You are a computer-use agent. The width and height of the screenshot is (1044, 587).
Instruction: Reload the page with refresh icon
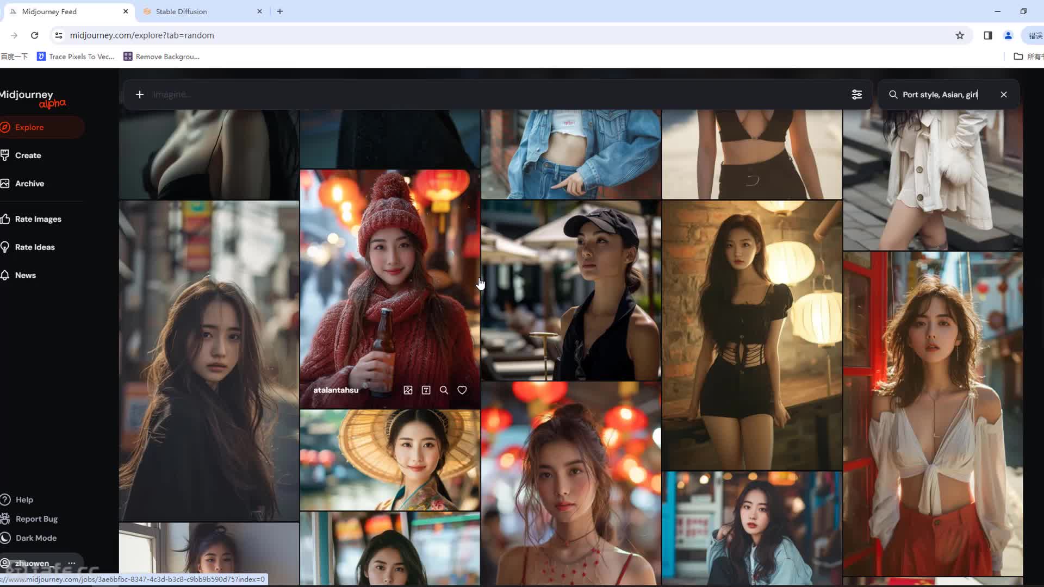tap(34, 35)
